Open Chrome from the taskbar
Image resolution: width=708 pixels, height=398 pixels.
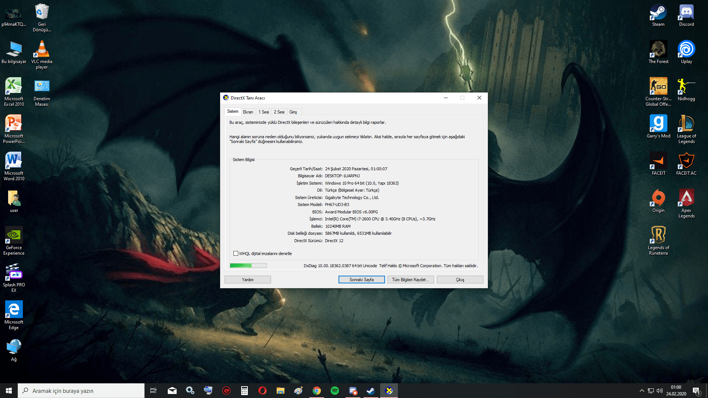(316, 391)
